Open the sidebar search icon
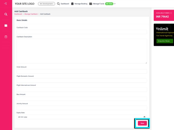 (6, 14)
